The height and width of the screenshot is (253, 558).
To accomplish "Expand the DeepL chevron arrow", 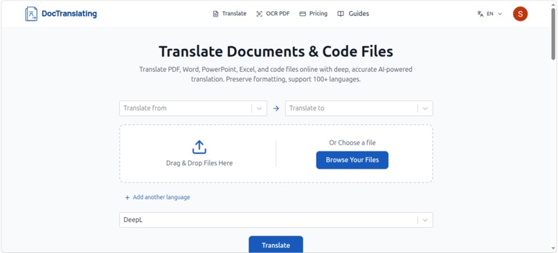I will [x=425, y=220].
